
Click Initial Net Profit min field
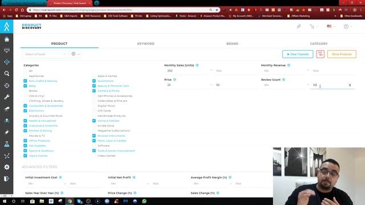pos(128,183)
